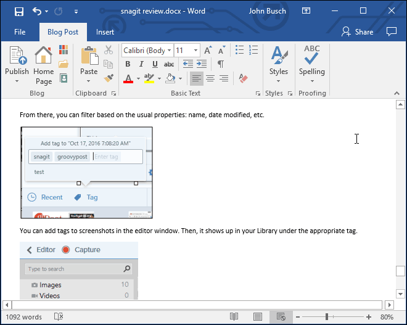Switch to the Insert tab

tap(105, 32)
